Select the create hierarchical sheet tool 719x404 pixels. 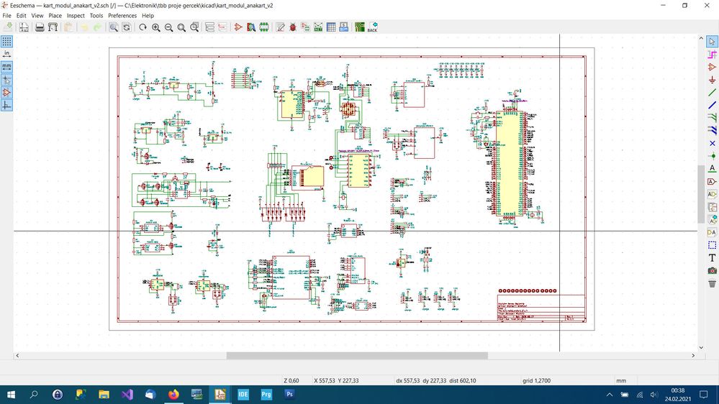pyautogui.click(x=712, y=207)
